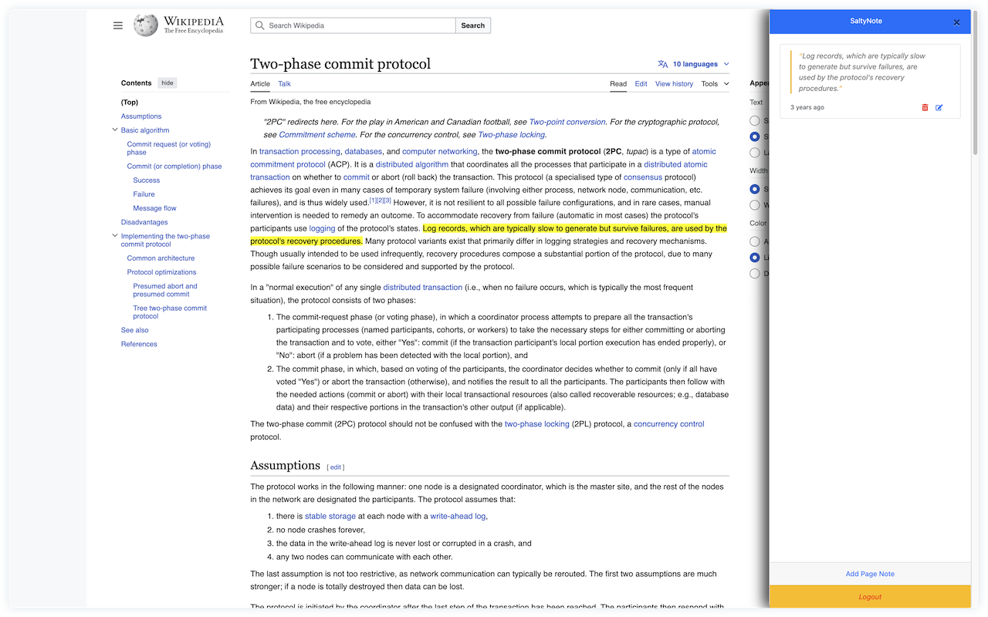Click inside the Search Wikipedia field
988x617 pixels.
pos(359,25)
